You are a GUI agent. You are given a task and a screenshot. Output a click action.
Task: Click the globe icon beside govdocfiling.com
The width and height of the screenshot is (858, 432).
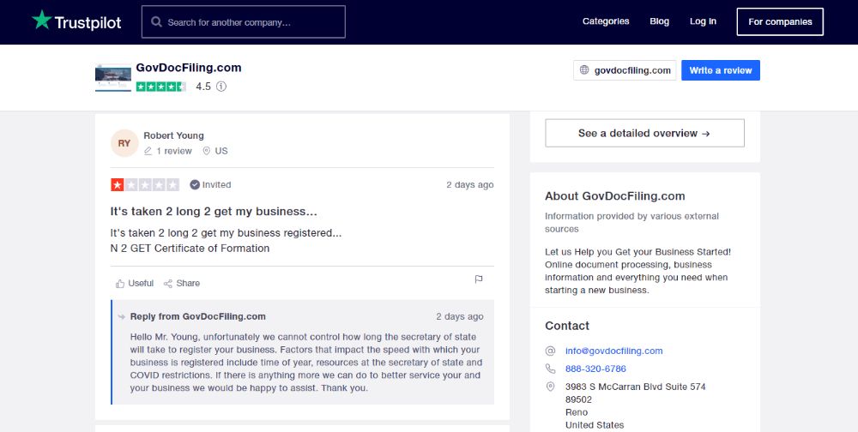tap(584, 70)
